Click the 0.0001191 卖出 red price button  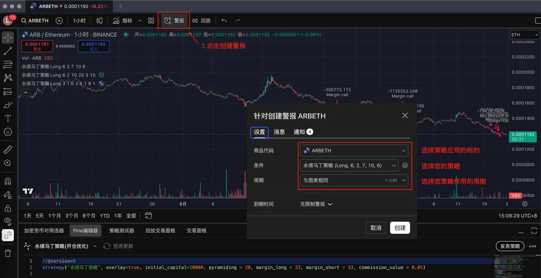coord(37,46)
